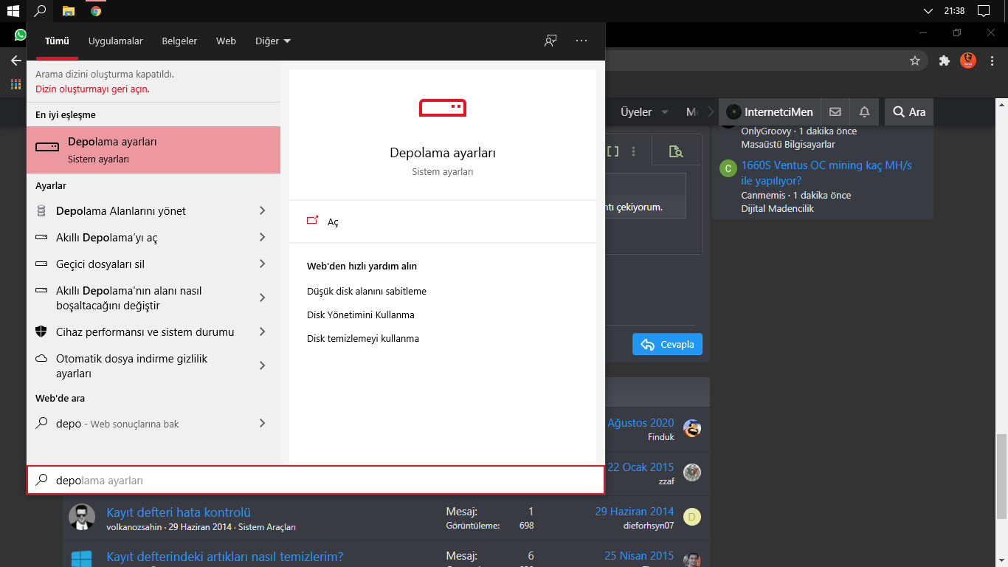Image resolution: width=1008 pixels, height=567 pixels.
Task: Open Disk temizlemeyi kullanma help link
Action: 363,339
